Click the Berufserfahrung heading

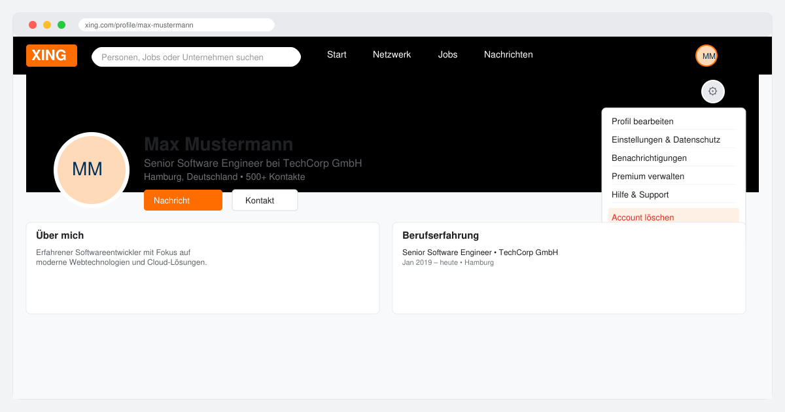pos(441,235)
